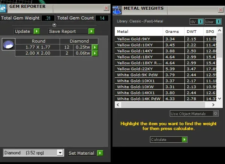Select the round gem thumbnail
This screenshot has width=225, height=164.
click(x=9, y=44)
